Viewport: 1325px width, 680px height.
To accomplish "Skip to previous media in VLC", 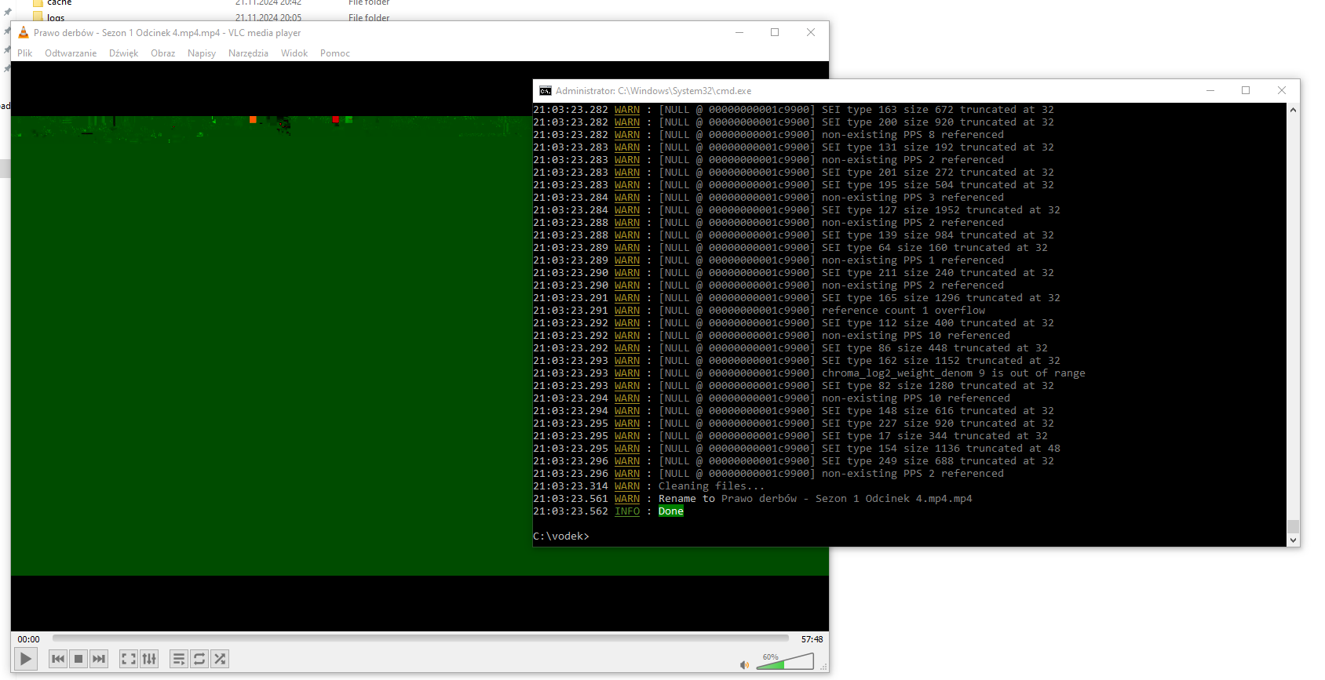I will click(58, 659).
